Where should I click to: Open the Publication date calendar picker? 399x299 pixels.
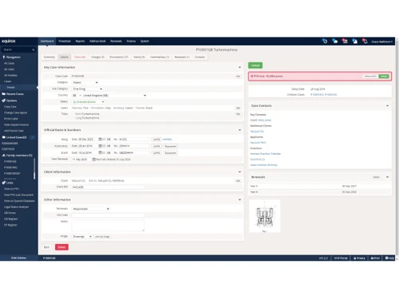point(100,146)
